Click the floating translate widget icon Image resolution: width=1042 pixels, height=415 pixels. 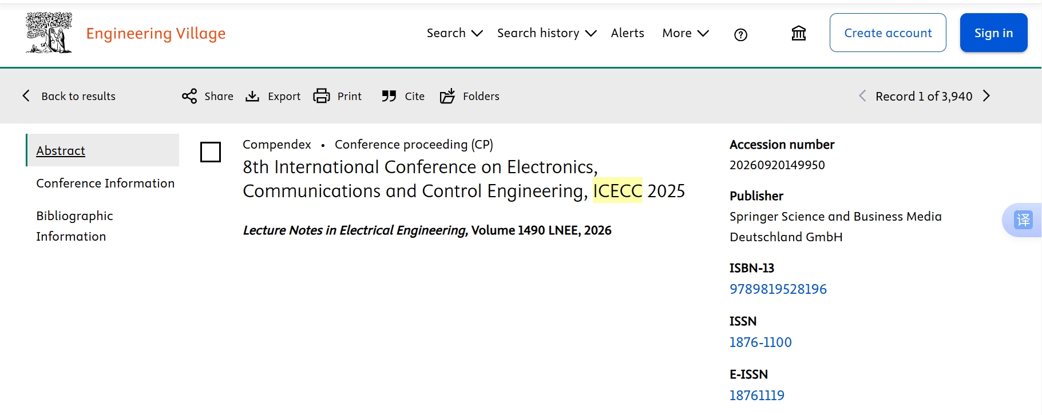[x=1023, y=220]
